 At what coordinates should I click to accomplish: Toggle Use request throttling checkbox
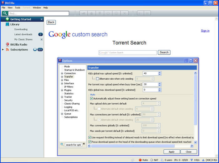click(x=90, y=137)
